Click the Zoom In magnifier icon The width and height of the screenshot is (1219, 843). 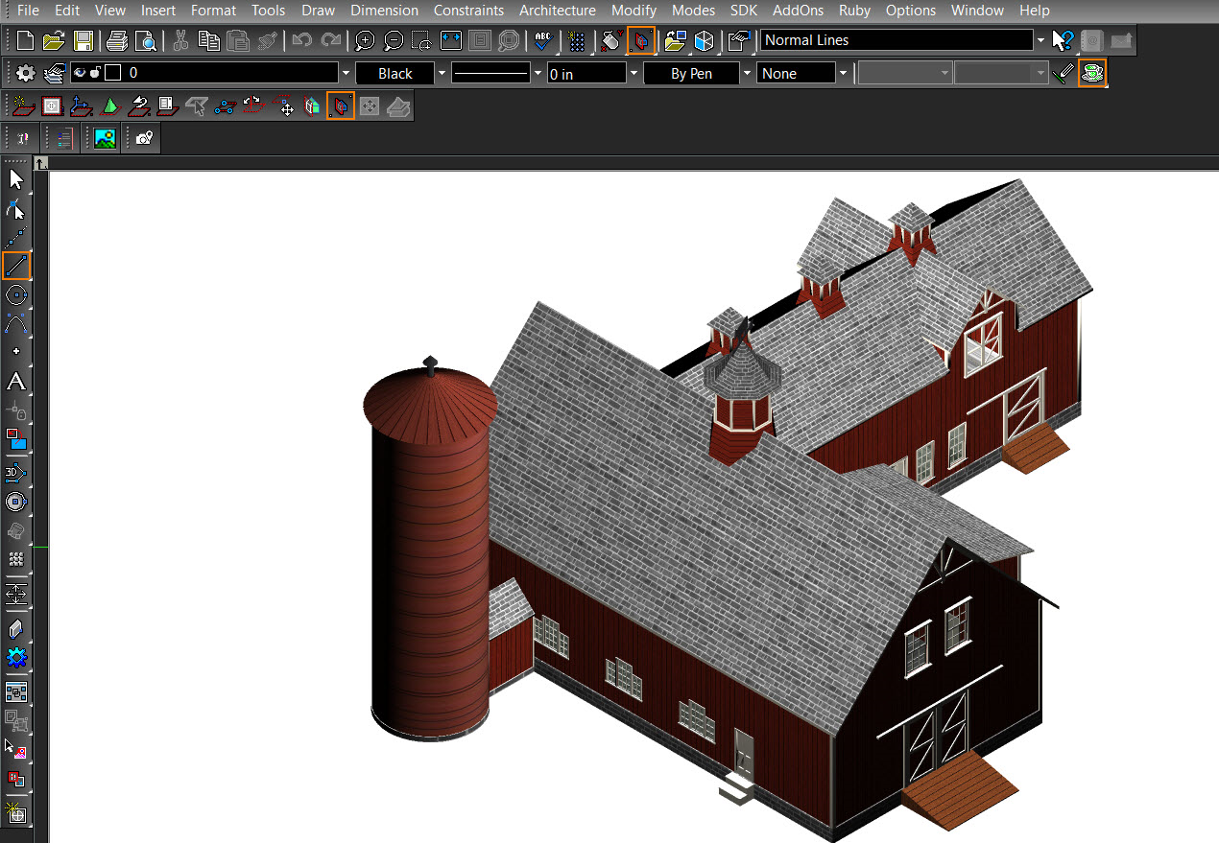pos(365,40)
